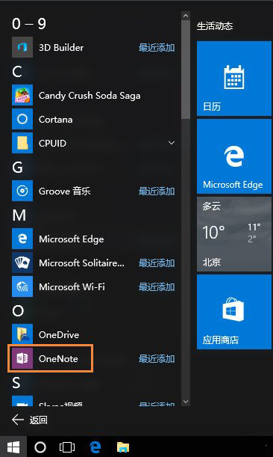
Task: Click 最近添加 next to 3D Builder
Action: click(x=157, y=48)
